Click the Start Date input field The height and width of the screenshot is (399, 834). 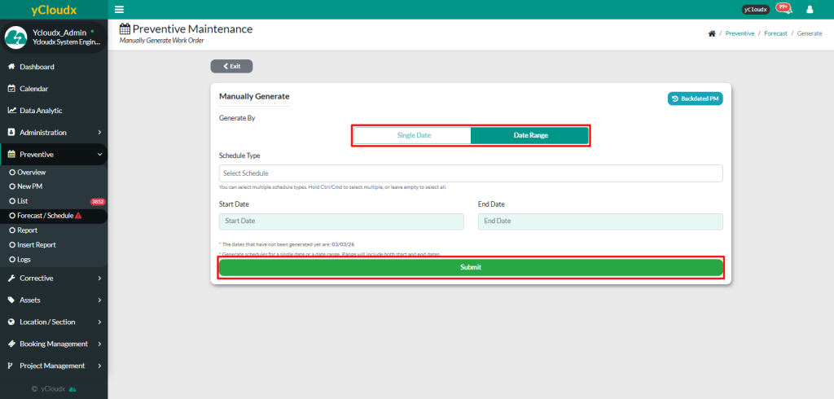pyautogui.click(x=340, y=221)
